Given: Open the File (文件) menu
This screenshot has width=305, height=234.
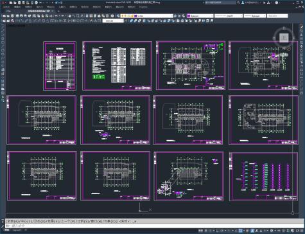Looking at the screenshot, I should click(x=6, y=7).
